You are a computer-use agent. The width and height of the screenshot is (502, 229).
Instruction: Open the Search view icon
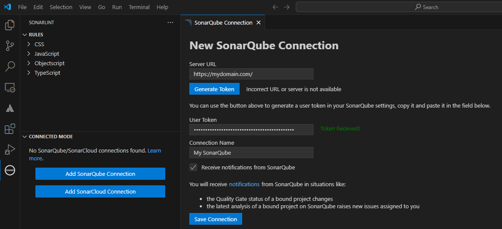pyautogui.click(x=10, y=66)
